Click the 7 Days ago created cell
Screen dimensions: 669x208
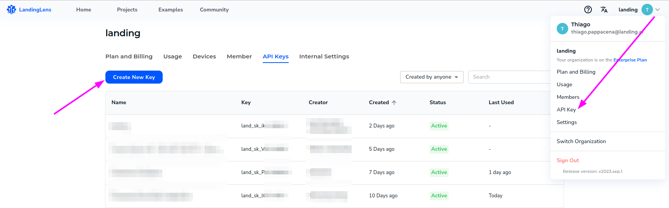381,173
